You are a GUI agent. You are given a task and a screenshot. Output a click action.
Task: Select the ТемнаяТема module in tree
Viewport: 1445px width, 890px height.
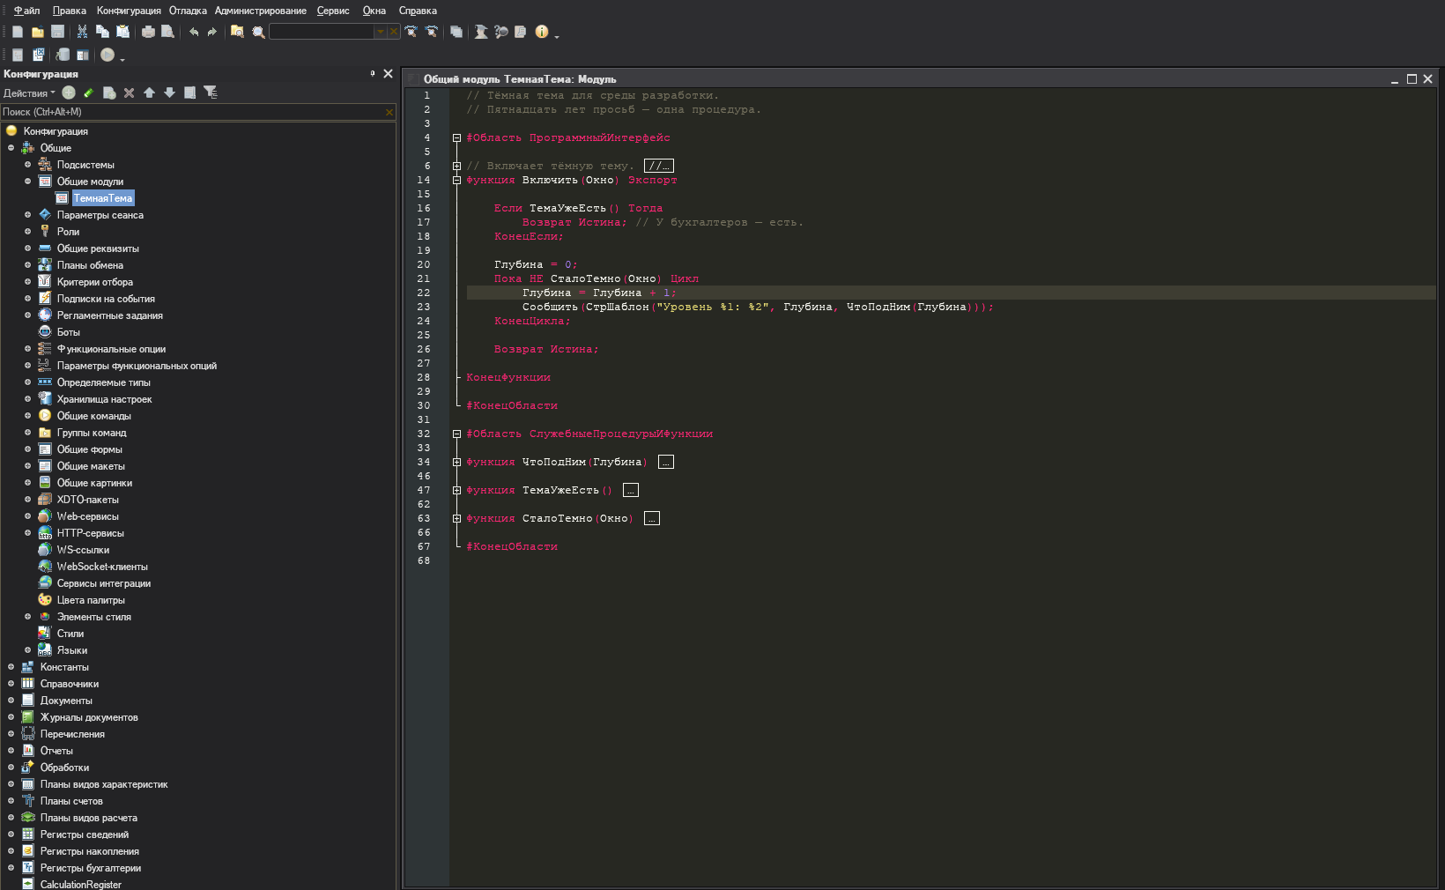tap(103, 198)
